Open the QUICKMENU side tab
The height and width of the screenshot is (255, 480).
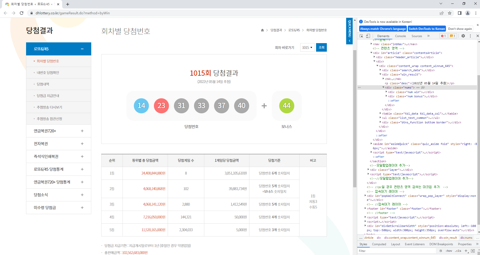(x=349, y=31)
